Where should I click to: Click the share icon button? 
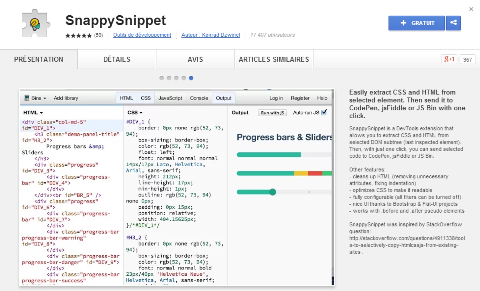coord(453,23)
